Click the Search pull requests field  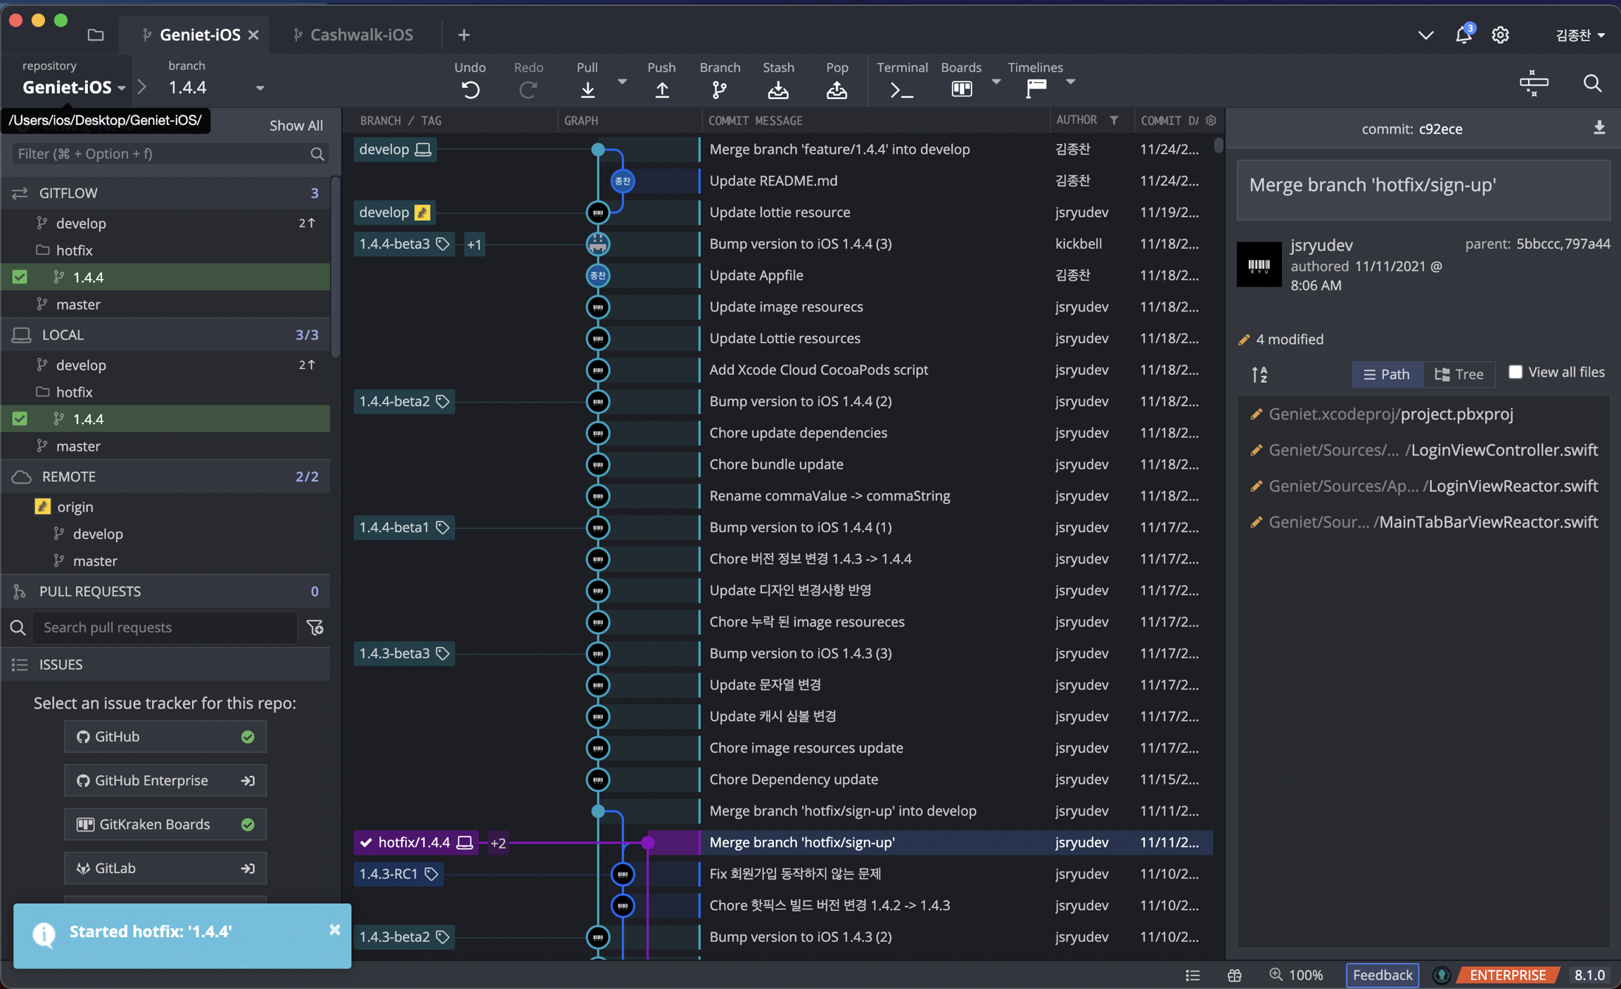tap(165, 627)
